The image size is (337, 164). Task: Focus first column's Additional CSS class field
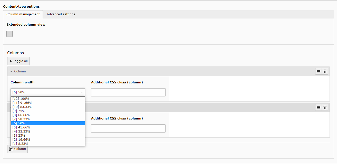(128, 92)
